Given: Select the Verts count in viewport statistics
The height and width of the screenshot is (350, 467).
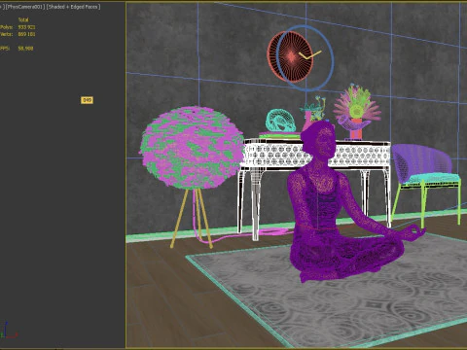Looking at the screenshot, I should [x=26, y=34].
